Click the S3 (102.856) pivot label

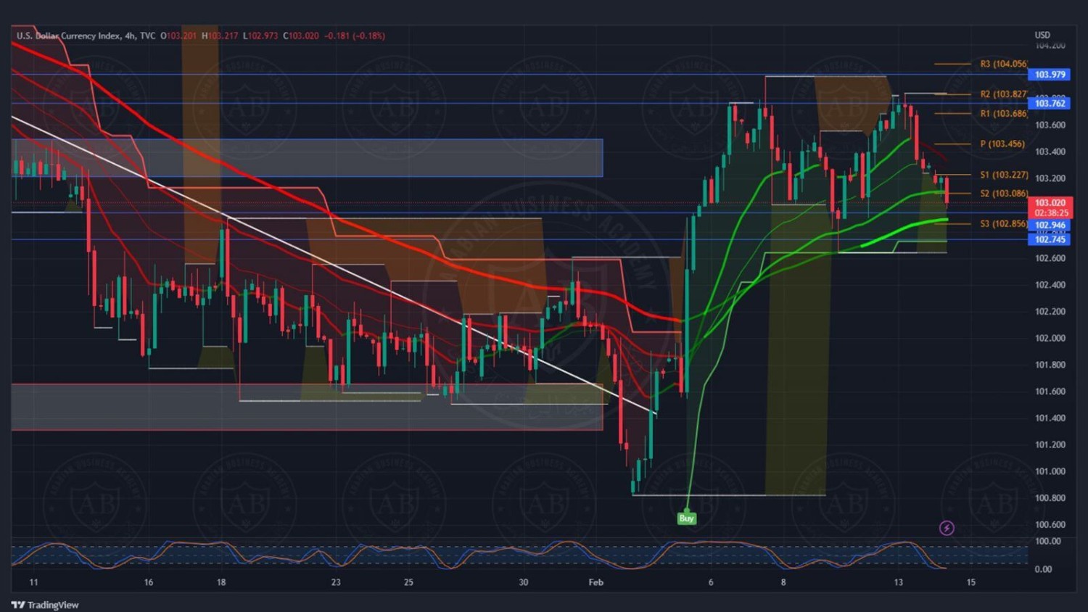[x=1004, y=223]
